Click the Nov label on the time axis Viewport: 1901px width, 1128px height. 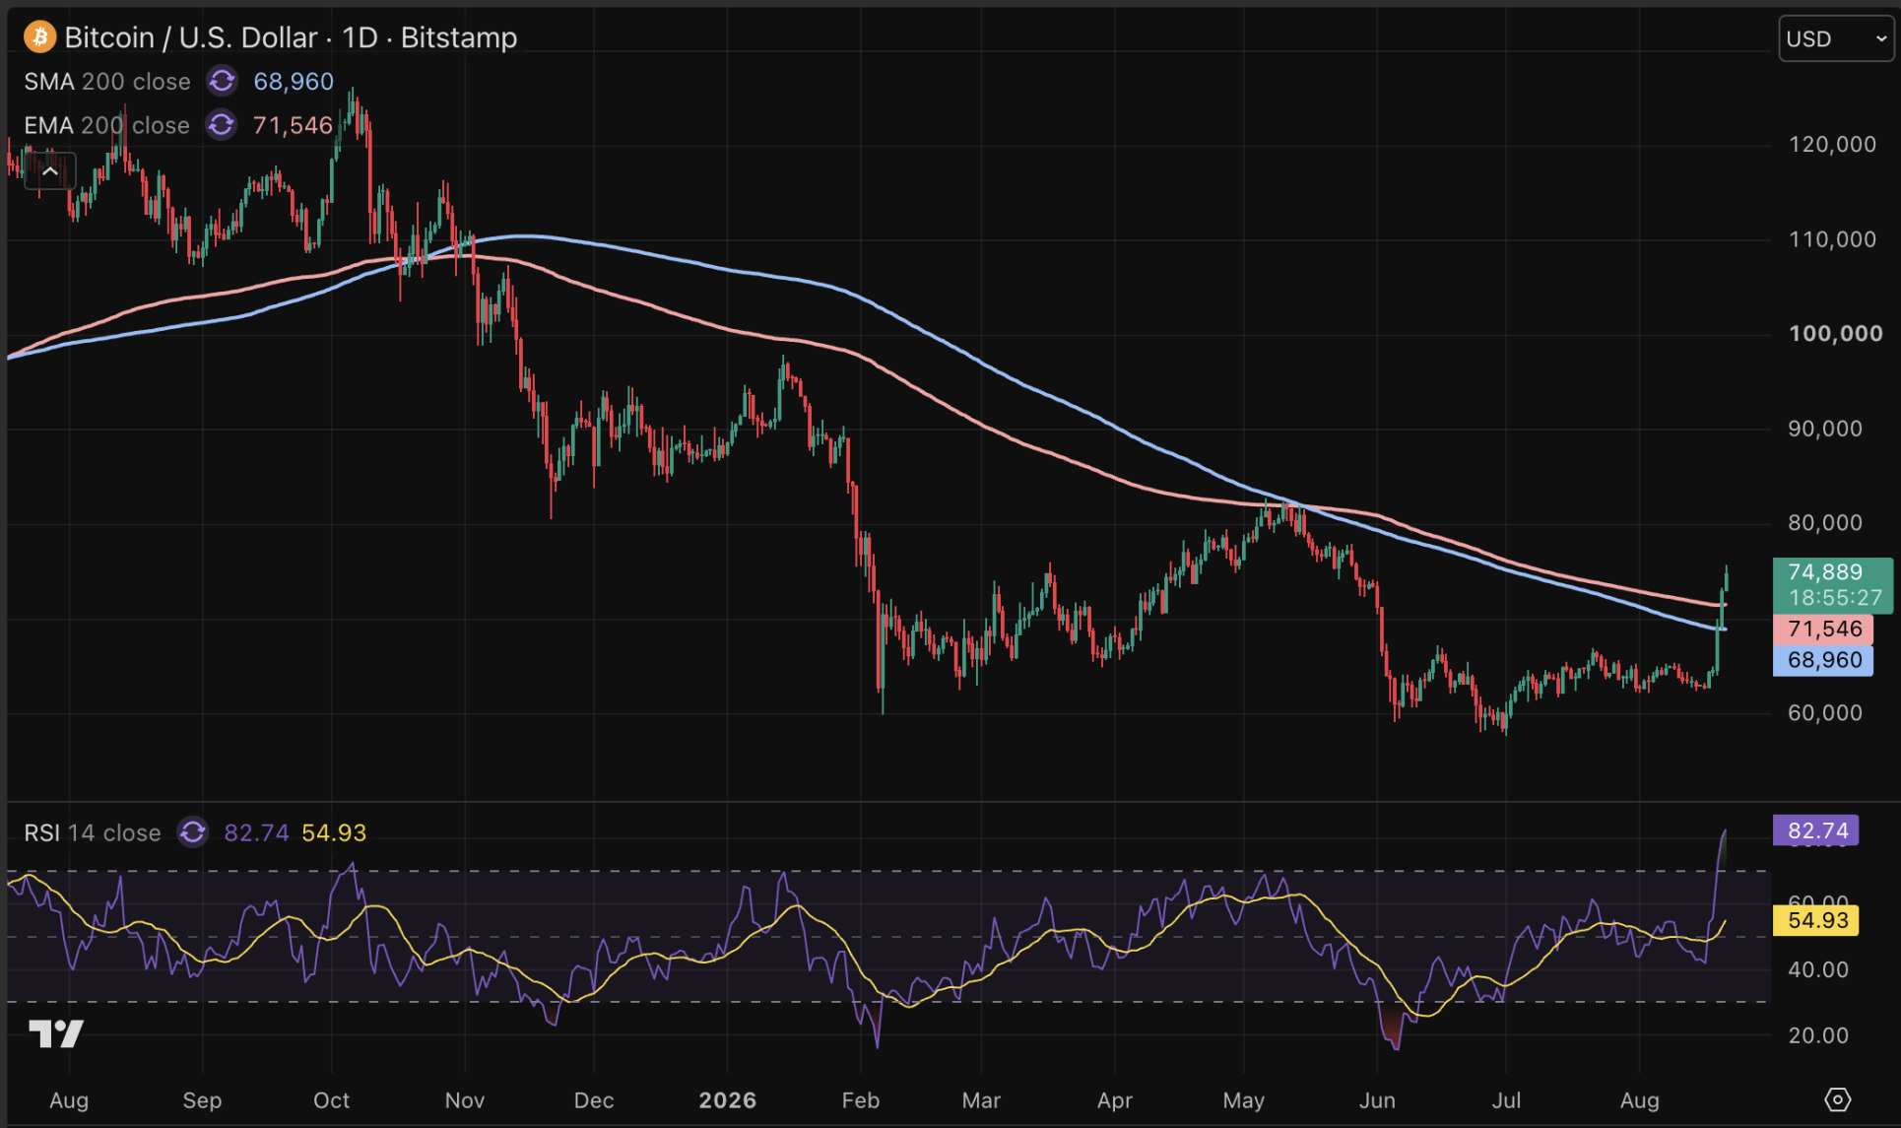464,1100
